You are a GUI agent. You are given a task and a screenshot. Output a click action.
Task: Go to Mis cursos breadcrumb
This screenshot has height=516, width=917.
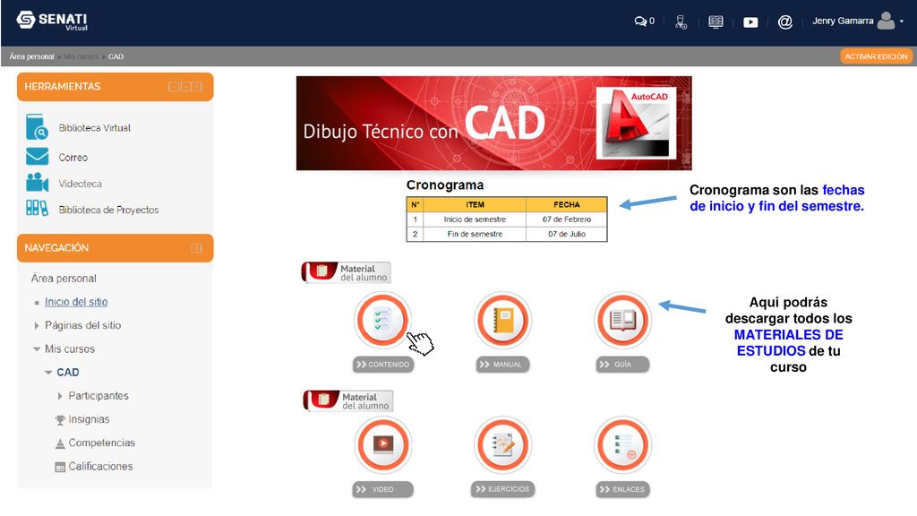(x=81, y=56)
